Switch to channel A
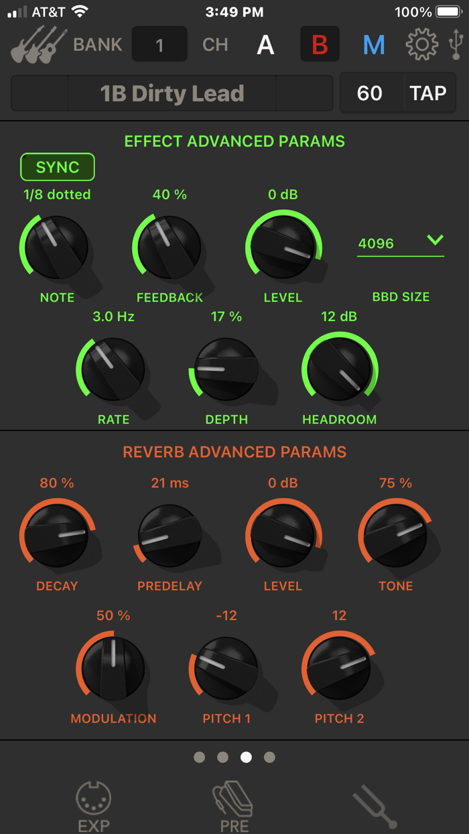 pos(265,45)
